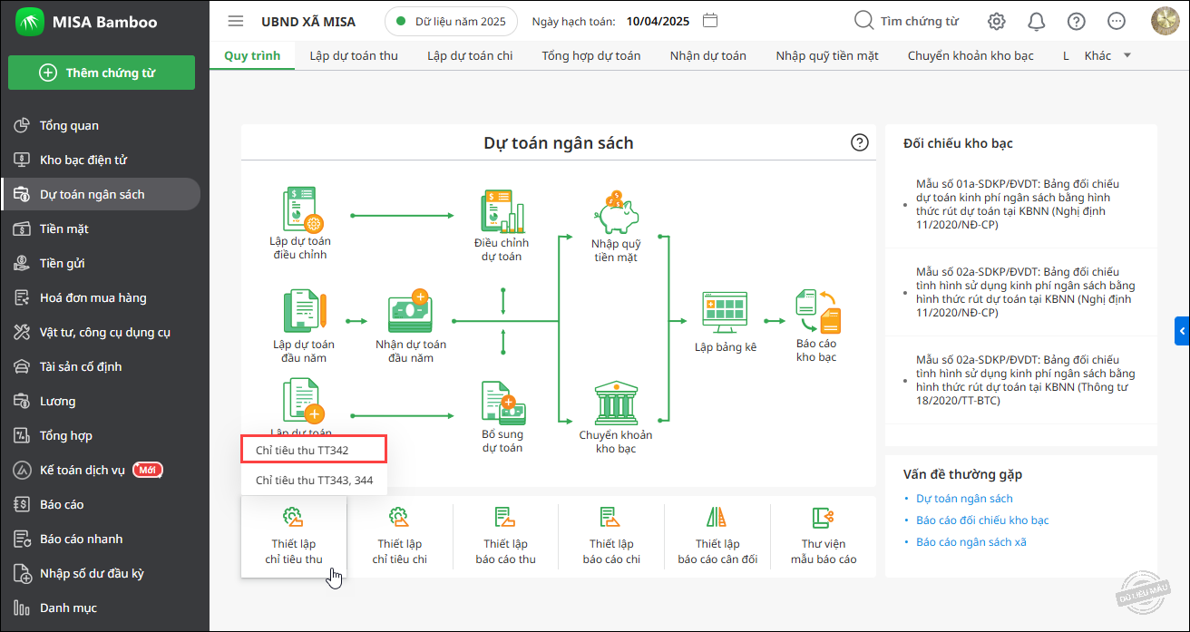1190x632 pixels.
Task: Open settings gear icon in header
Action: 997,22
